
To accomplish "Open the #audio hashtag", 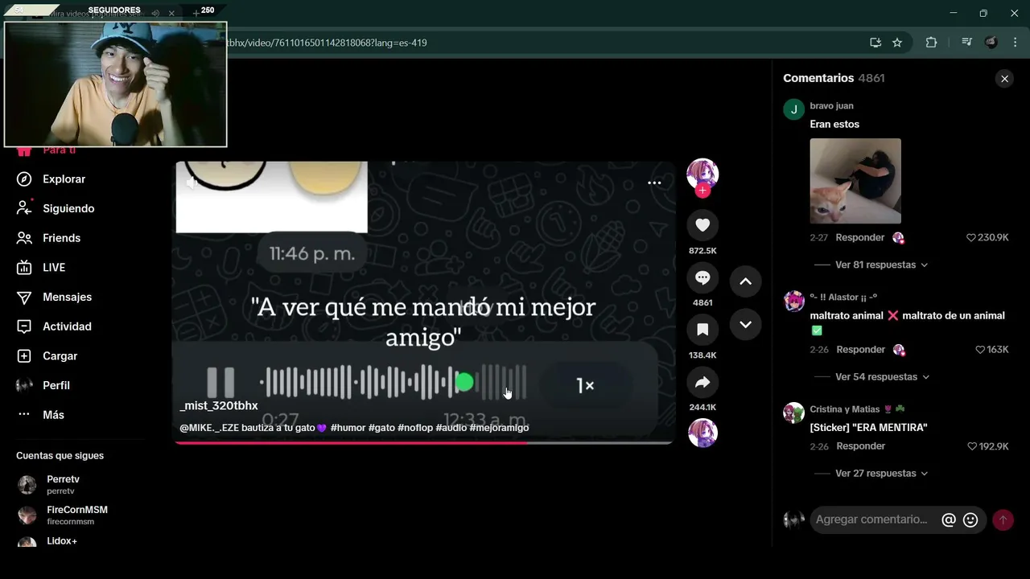I will click(x=451, y=428).
